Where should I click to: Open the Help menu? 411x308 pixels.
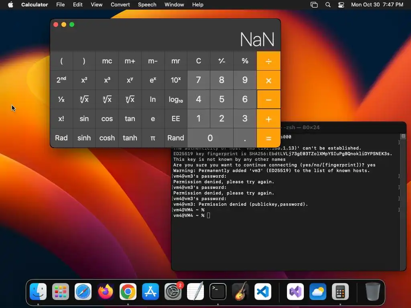click(197, 4)
